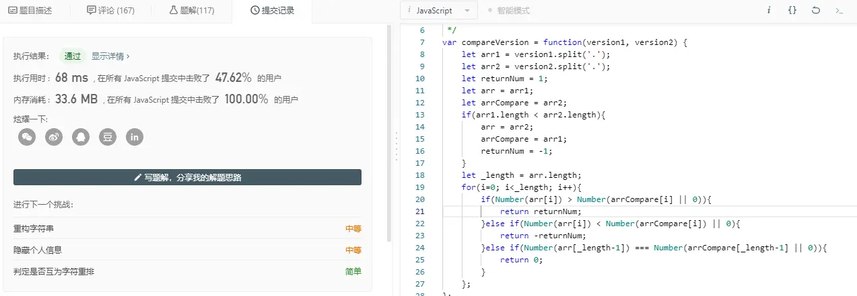The width and height of the screenshot is (857, 296).
Task: Open the 判定是否互为字符重排 challenge
Action: point(55,271)
